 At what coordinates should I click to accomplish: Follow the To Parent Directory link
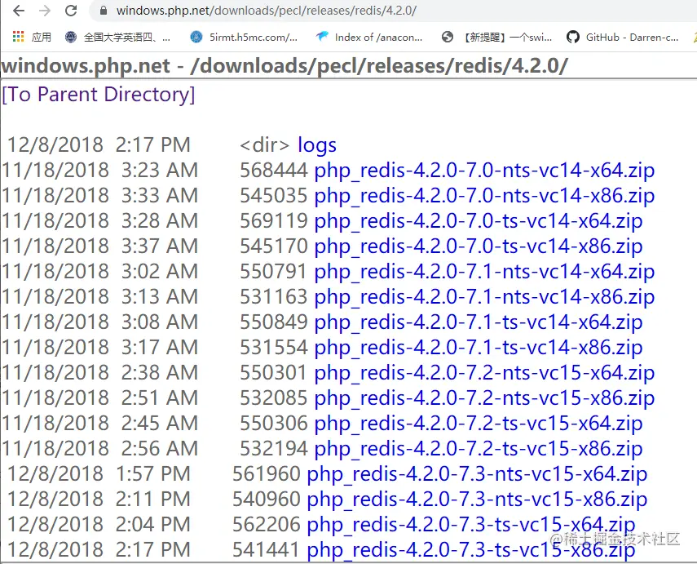click(x=99, y=95)
